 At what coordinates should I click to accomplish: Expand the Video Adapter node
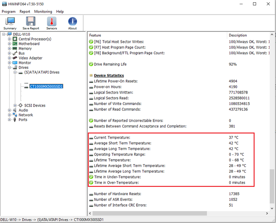tap(9, 58)
